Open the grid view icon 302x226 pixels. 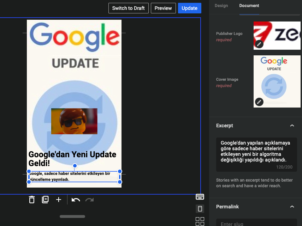tap(200, 221)
